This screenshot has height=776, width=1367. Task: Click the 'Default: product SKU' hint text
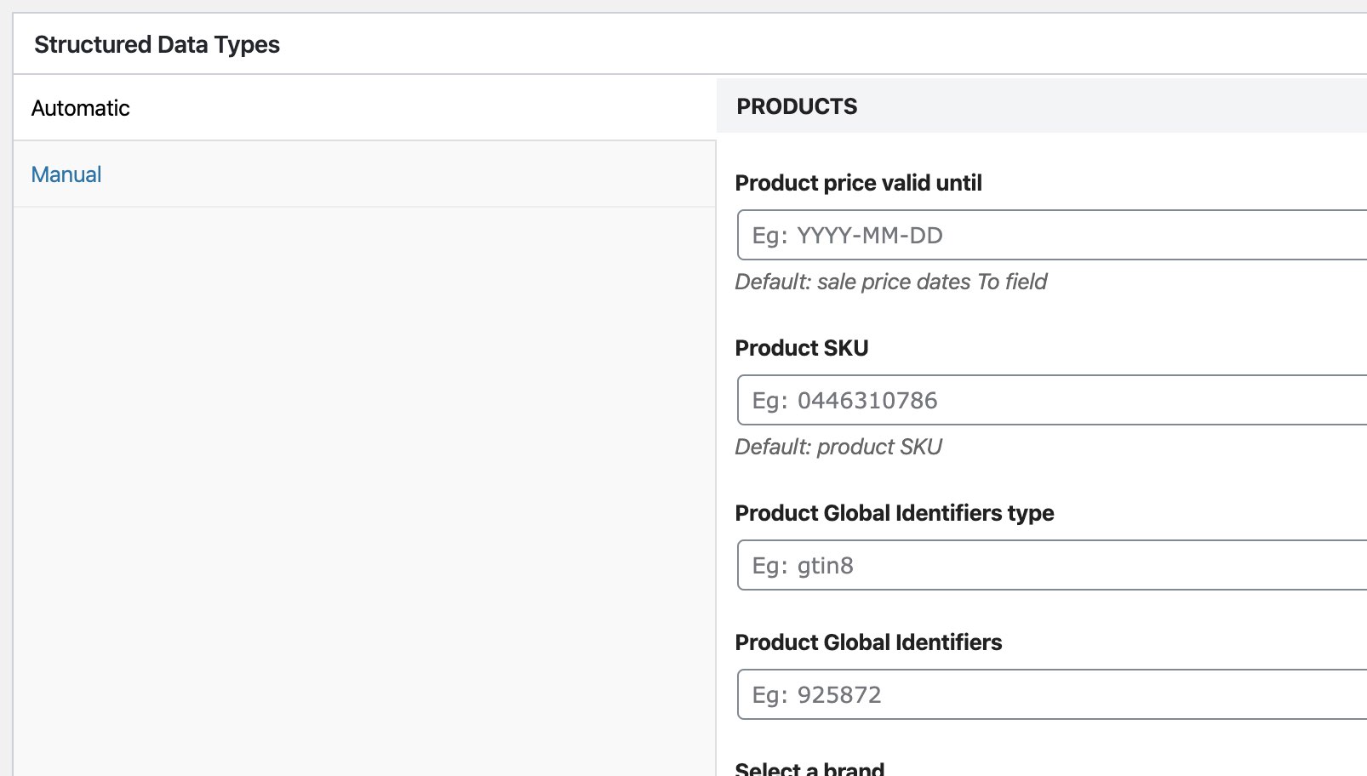838,447
